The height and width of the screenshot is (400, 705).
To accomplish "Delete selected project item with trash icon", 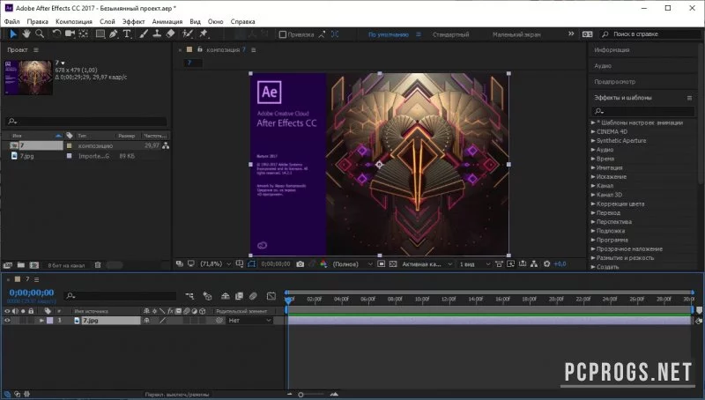I will (x=98, y=265).
